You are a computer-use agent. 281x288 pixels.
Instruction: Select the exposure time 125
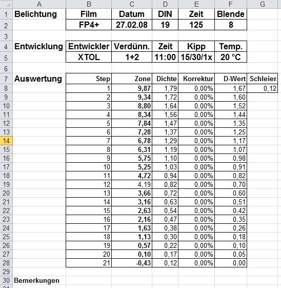[196, 25]
